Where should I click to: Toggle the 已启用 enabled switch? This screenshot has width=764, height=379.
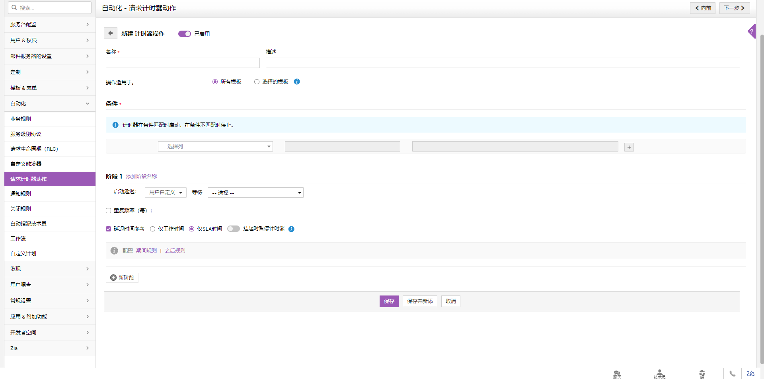point(184,34)
